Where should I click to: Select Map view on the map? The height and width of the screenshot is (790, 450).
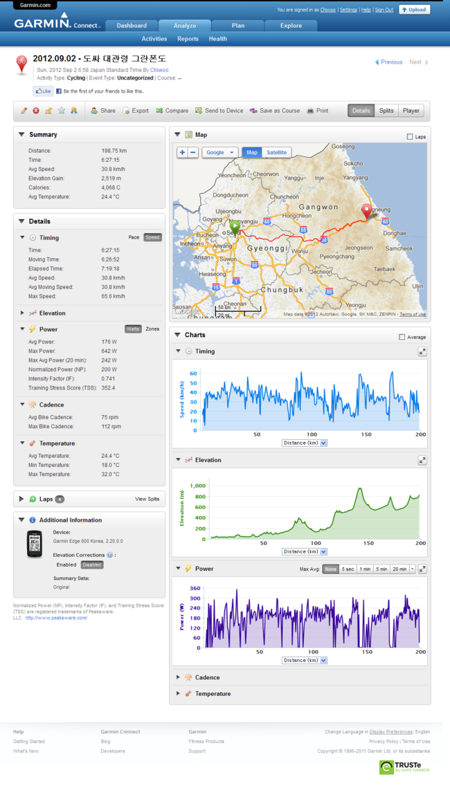pyautogui.click(x=252, y=152)
